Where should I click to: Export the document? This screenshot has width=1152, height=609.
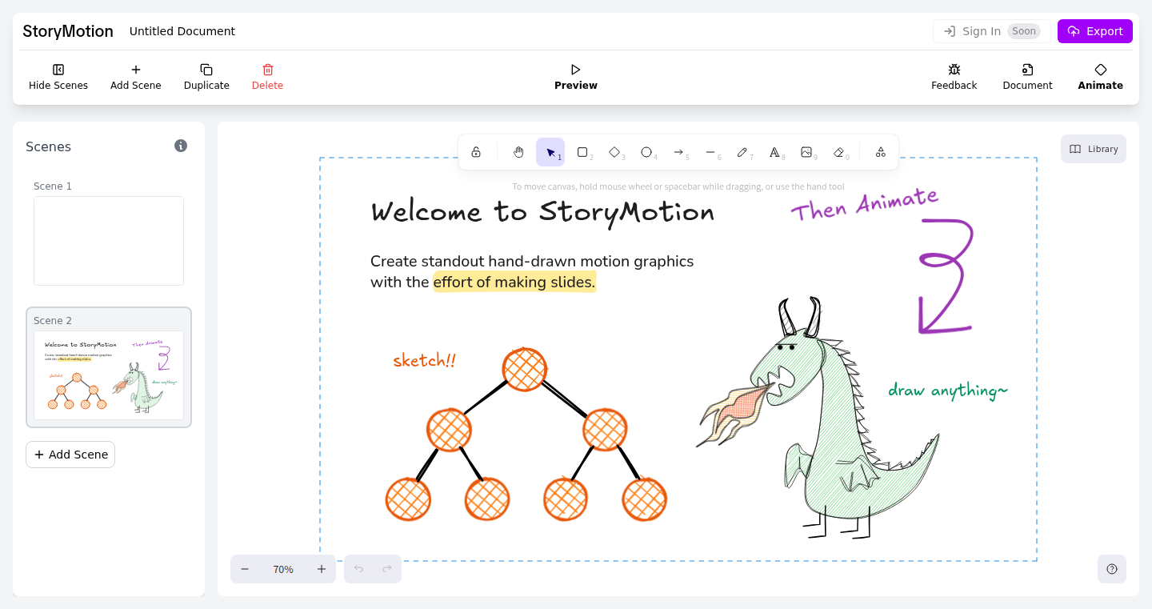(1095, 31)
